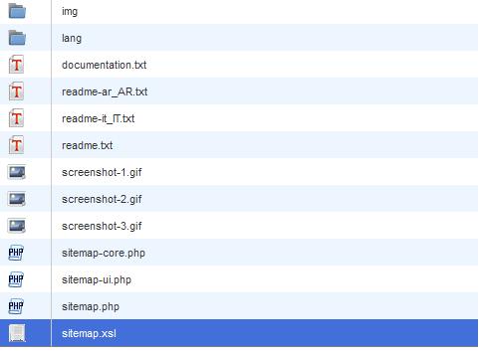Click the image icon for screenshot-2.gif

point(17,199)
